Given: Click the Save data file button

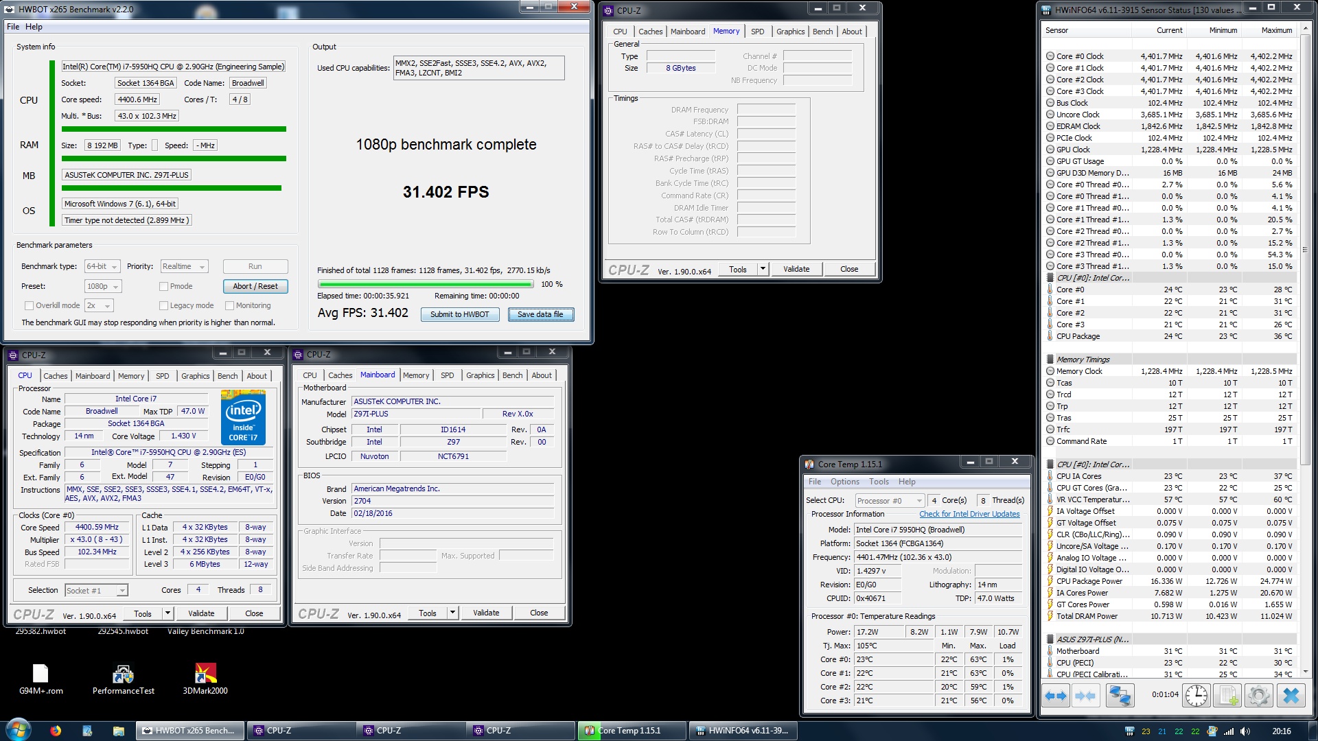Looking at the screenshot, I should [540, 314].
